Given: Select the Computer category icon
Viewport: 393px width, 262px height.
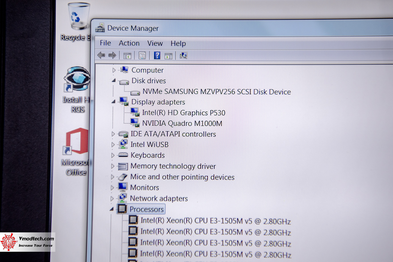Looking at the screenshot, I should [x=124, y=70].
